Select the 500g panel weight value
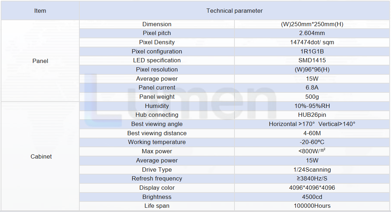Viewport: 391px width, 212px height. (312, 97)
